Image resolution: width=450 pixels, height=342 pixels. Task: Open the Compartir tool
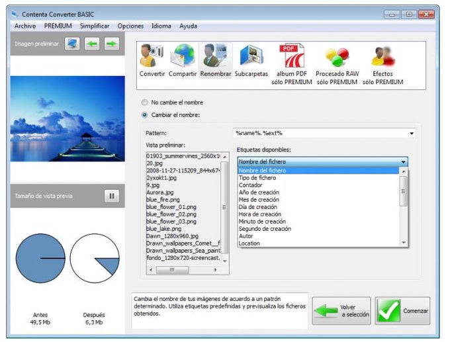point(183,61)
